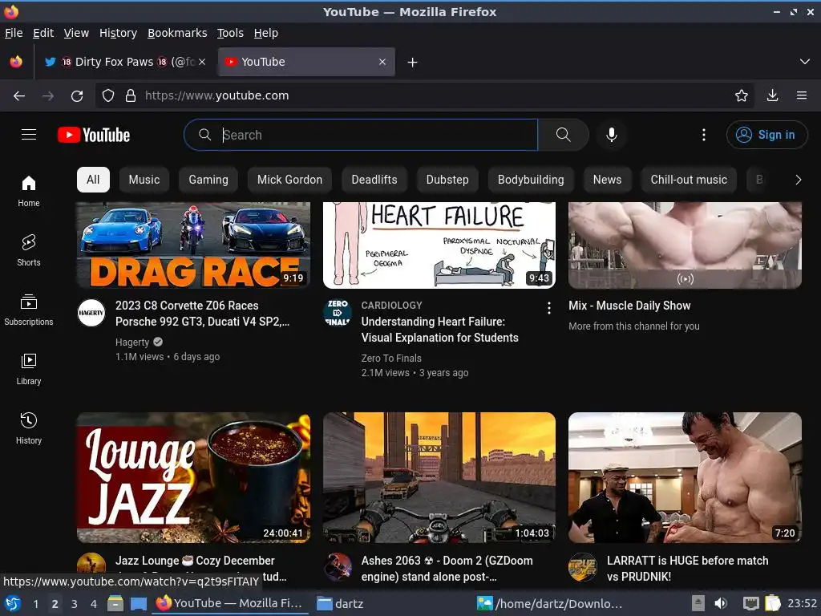The height and width of the screenshot is (616, 821).
Task: Click the Sign in button
Action: point(766,135)
